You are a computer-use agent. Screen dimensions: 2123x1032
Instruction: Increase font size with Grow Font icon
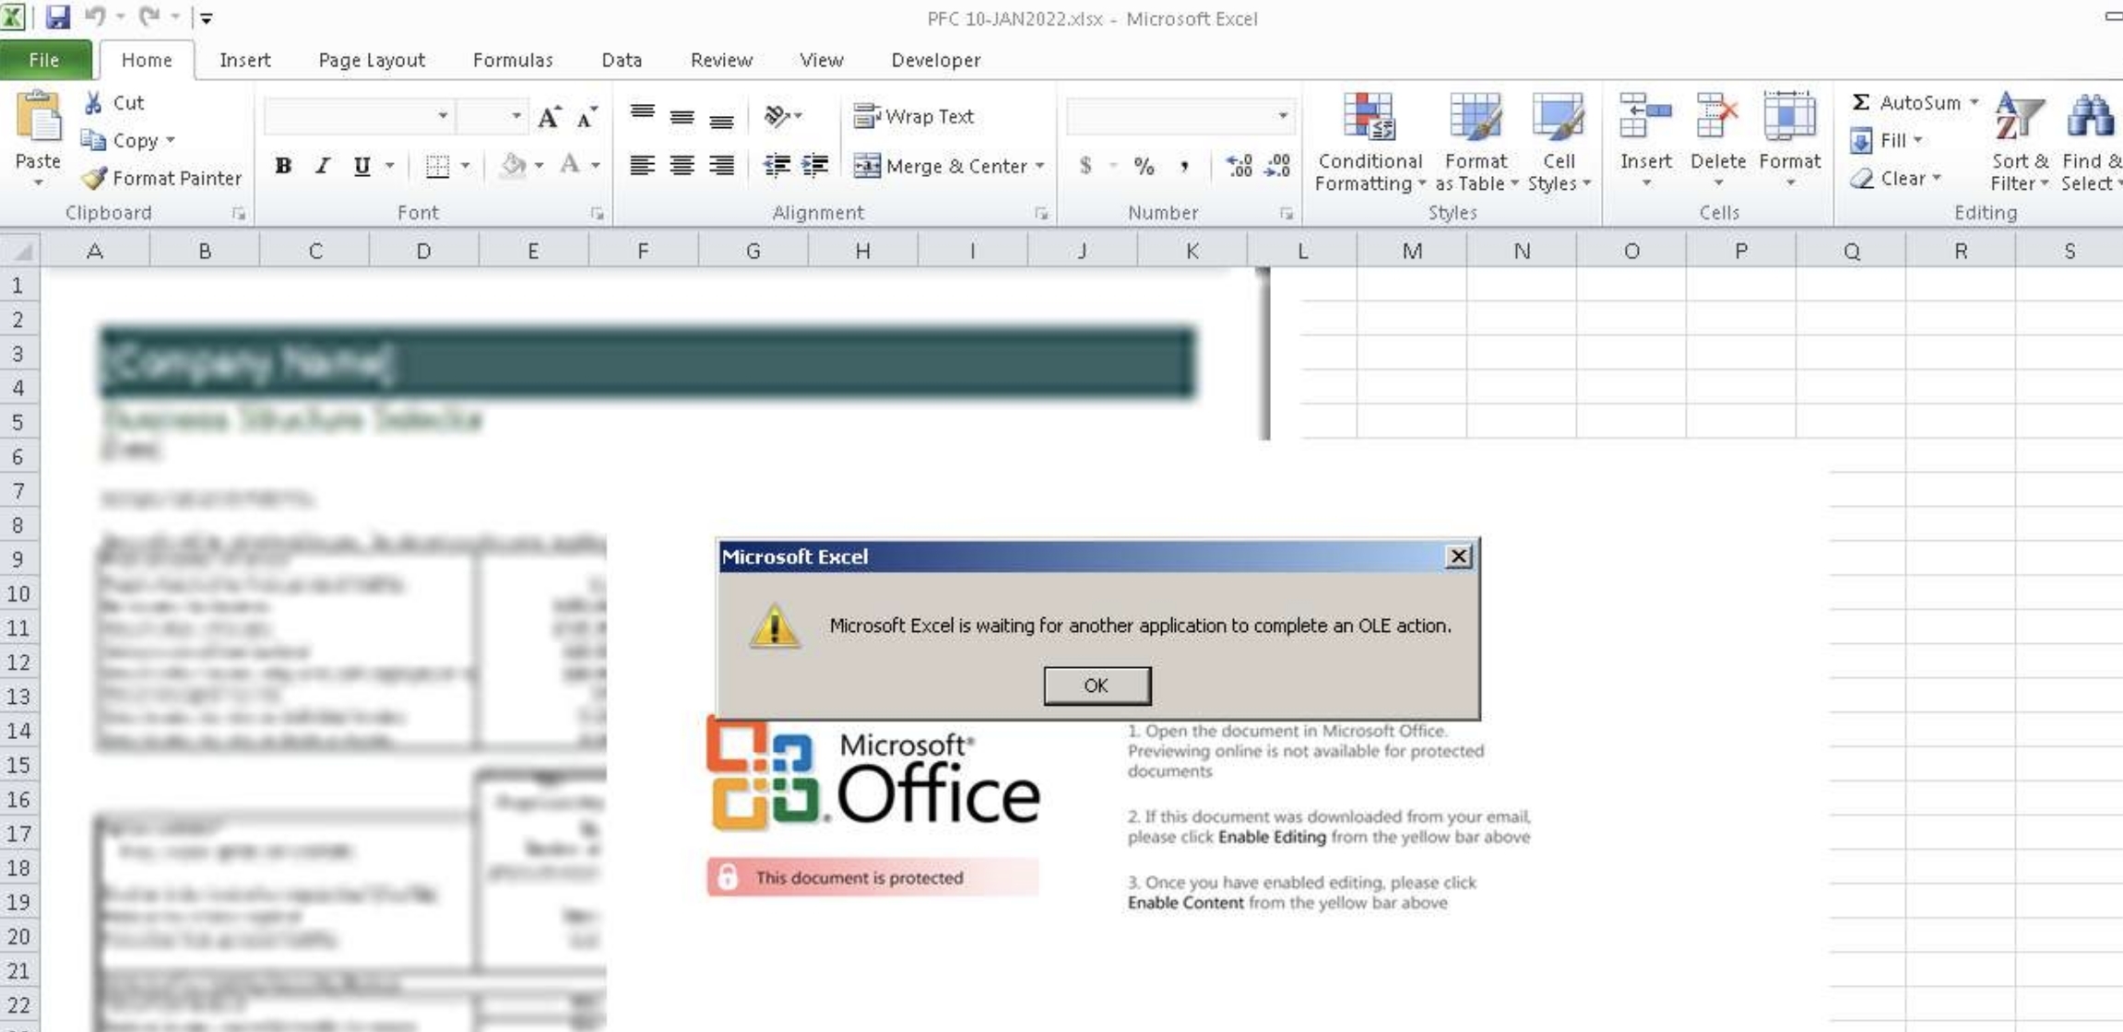point(549,117)
